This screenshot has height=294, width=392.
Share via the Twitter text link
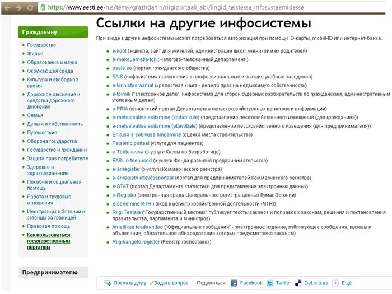(283, 283)
